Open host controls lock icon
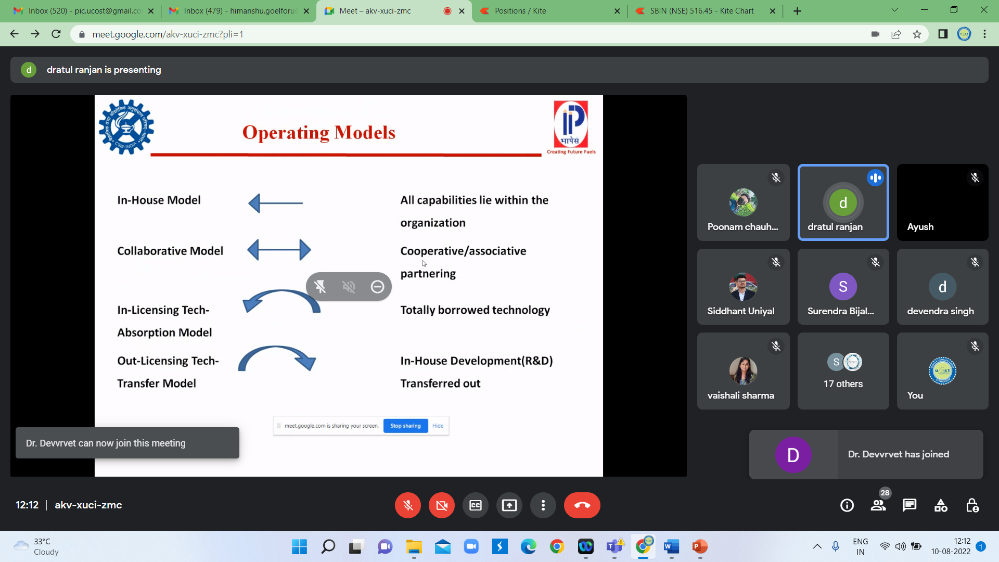999x562 pixels. [x=972, y=505]
